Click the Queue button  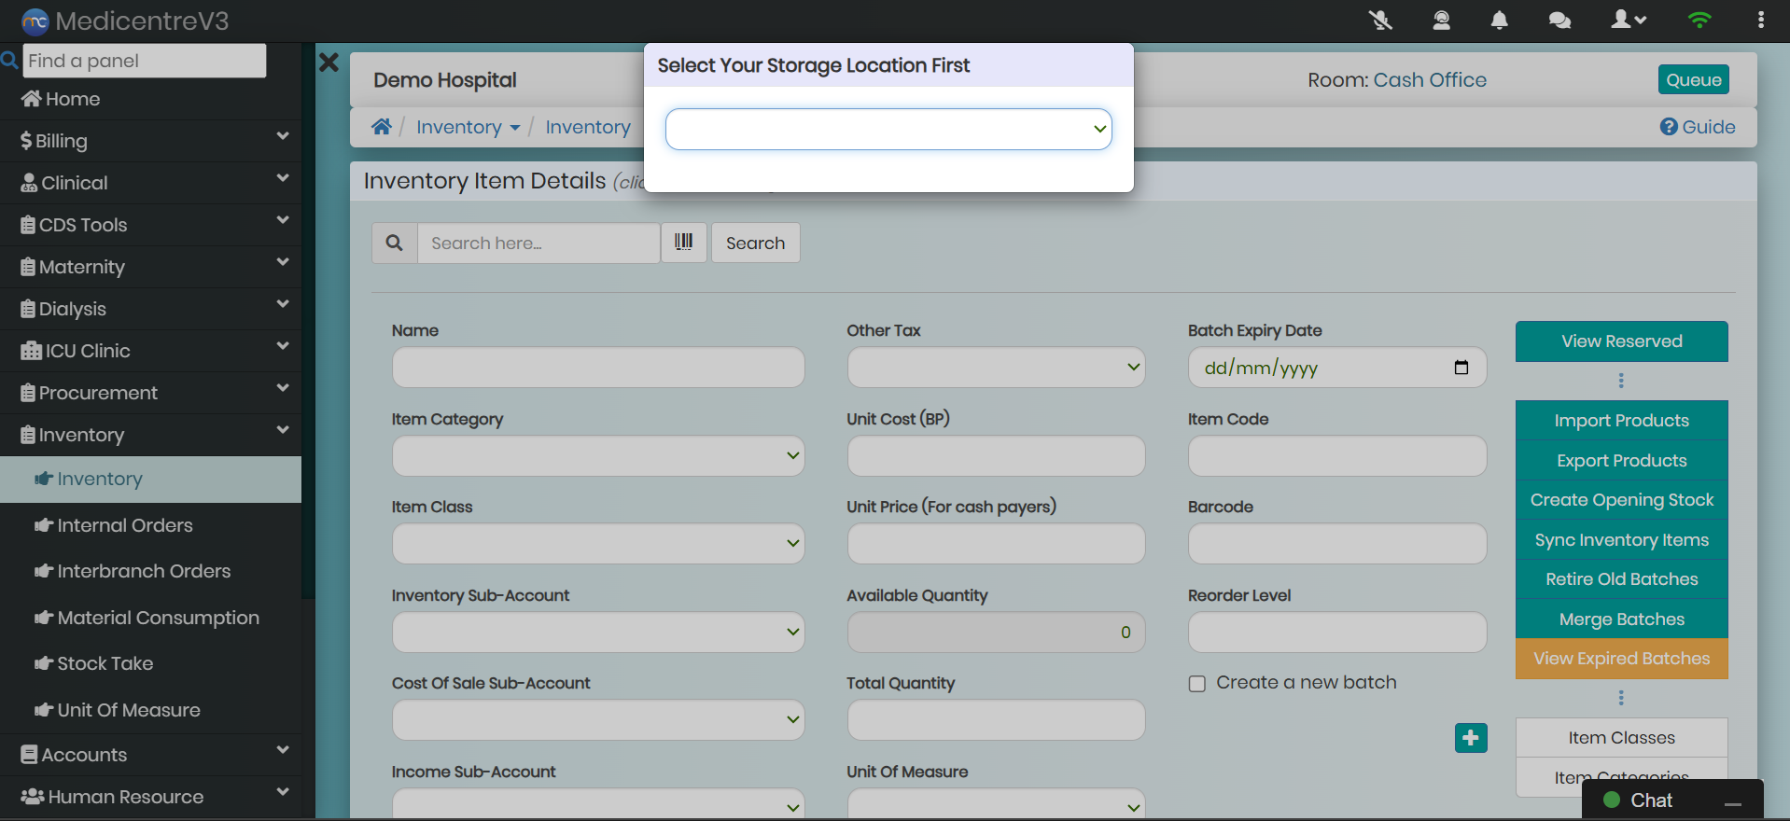pos(1693,80)
